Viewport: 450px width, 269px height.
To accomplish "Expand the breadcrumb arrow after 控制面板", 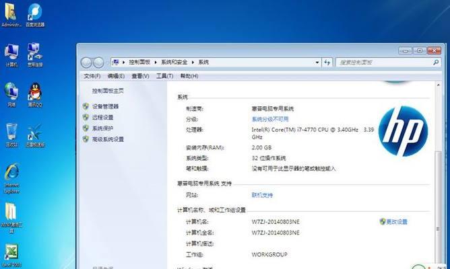I will tap(156, 62).
